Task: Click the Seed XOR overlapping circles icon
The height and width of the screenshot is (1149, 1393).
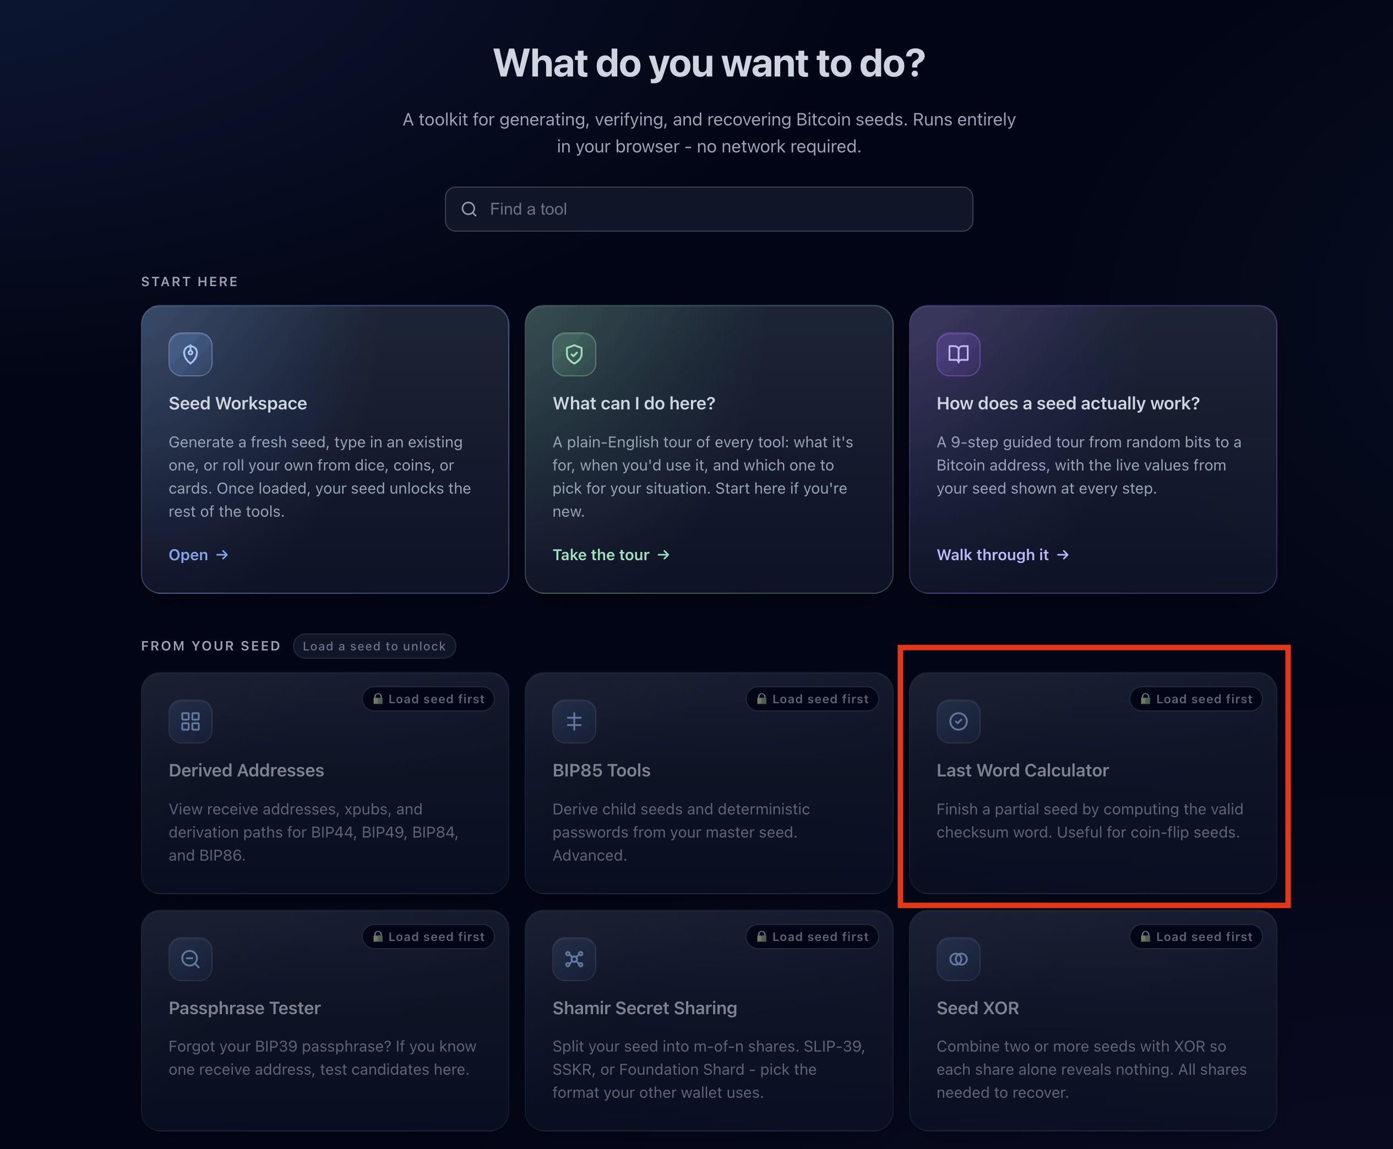Action: pyautogui.click(x=958, y=959)
